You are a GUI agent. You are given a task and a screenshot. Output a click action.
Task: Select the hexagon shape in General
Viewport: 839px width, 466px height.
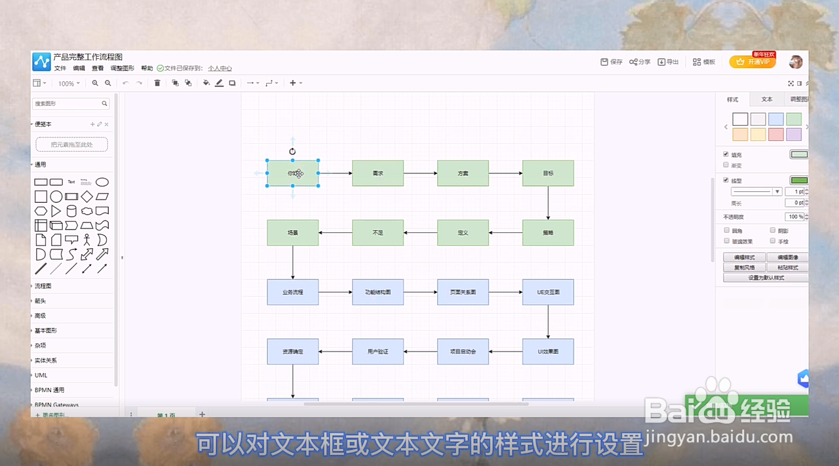(41, 211)
